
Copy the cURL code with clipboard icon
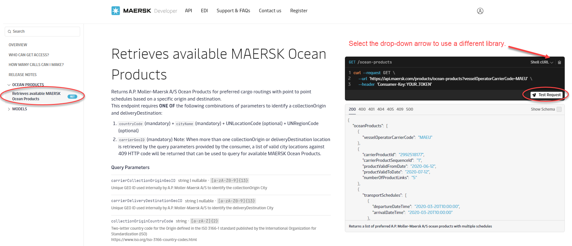559,62
